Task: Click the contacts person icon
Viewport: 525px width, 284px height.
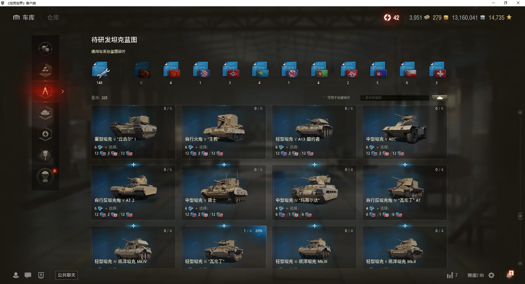Action: tap(16, 275)
